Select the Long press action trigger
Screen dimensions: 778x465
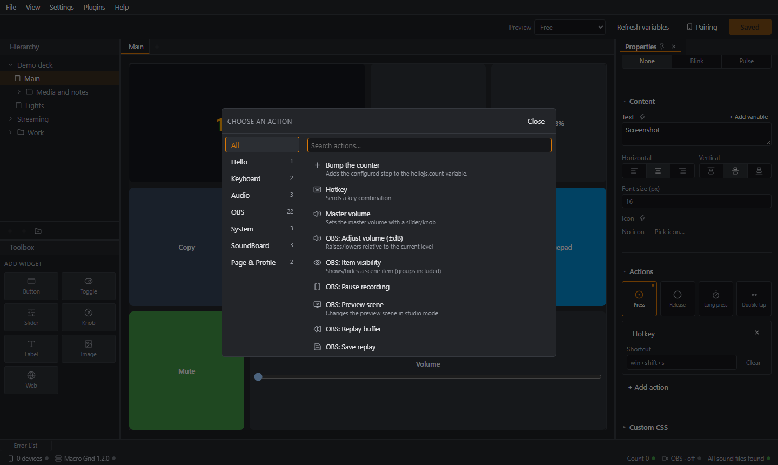point(716,298)
